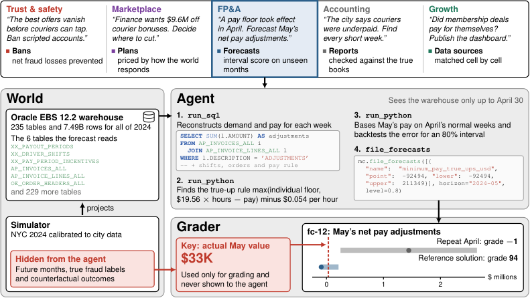This screenshot has width=530, height=298.
Task: Click the Agent panel heading
Action: pos(196,99)
